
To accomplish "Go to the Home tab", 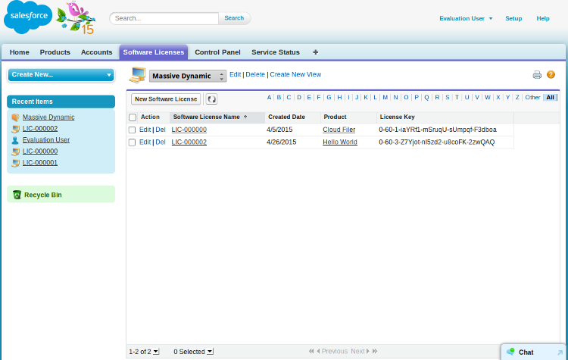I will tap(19, 52).
